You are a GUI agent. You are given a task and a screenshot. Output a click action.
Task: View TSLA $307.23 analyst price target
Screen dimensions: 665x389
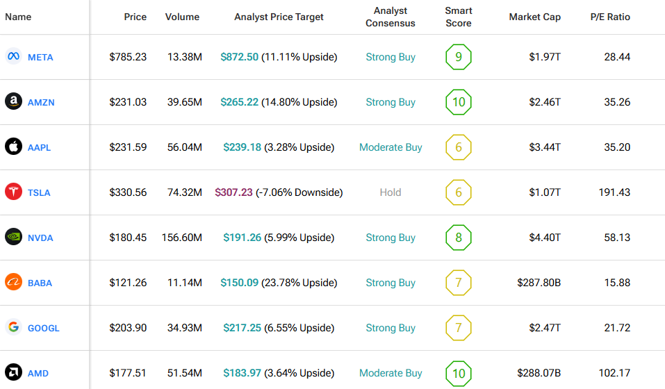pos(233,192)
